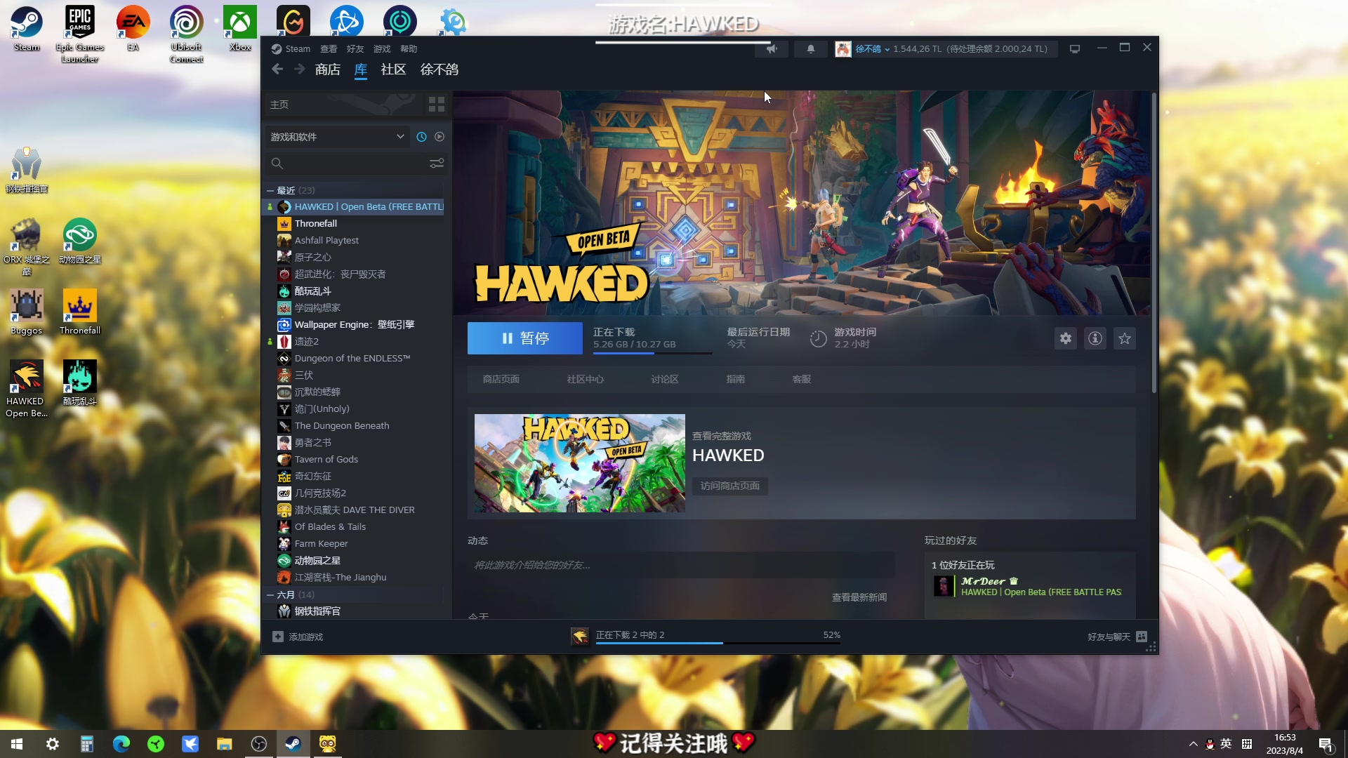Viewport: 1348px width, 758px height.
Task: Open advanced library filter options icon
Action: 437,164
